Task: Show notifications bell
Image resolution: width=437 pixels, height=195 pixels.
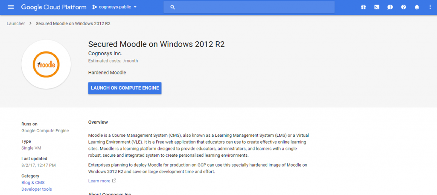Action: pyautogui.click(x=417, y=7)
